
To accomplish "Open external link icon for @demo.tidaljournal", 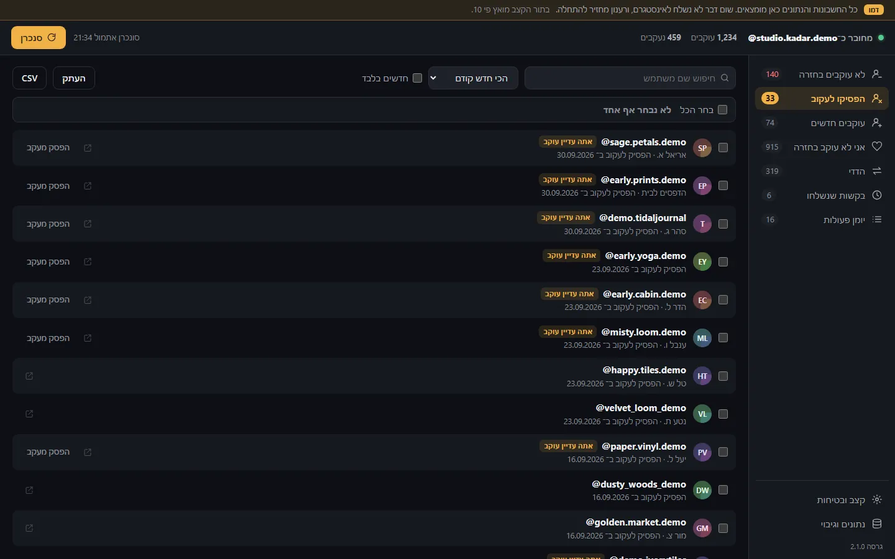I will point(88,224).
